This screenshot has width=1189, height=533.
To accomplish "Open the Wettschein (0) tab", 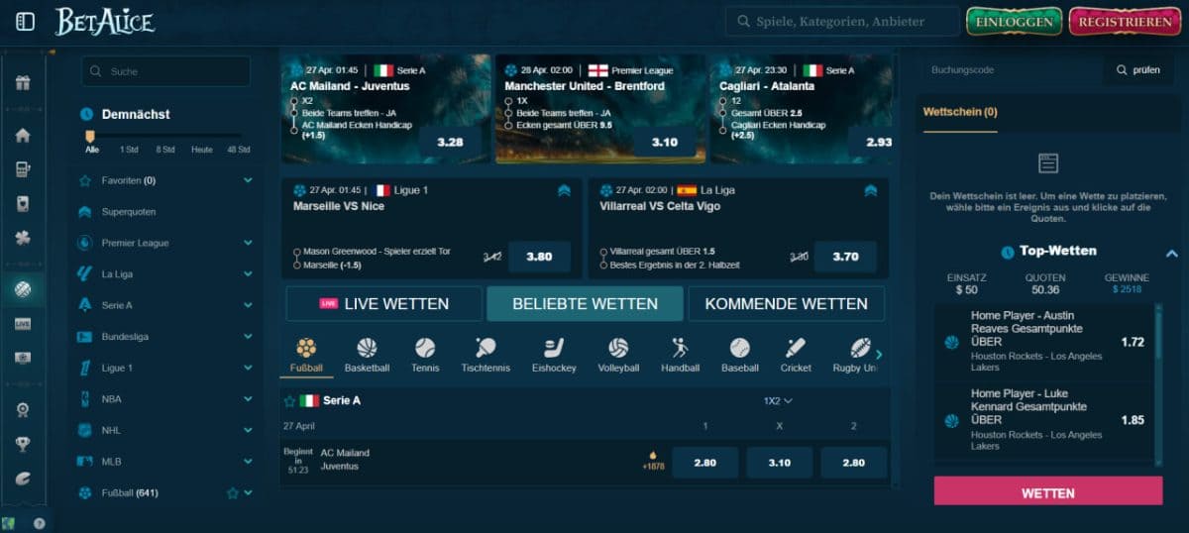I will [960, 112].
